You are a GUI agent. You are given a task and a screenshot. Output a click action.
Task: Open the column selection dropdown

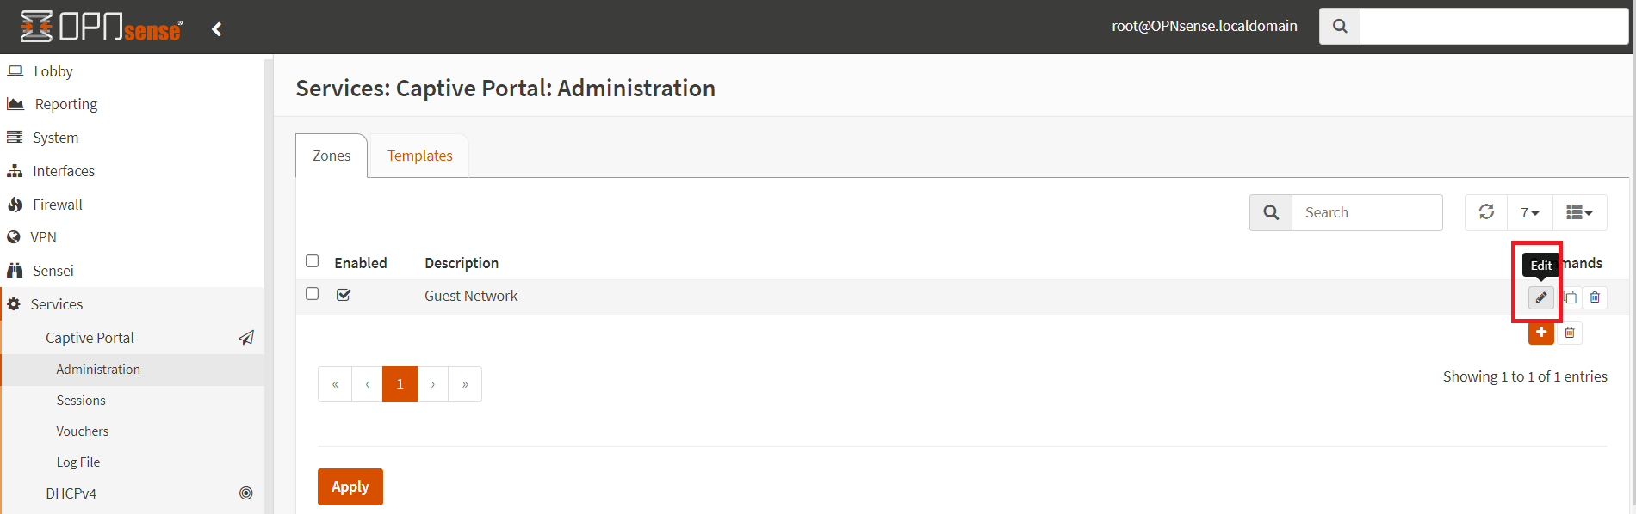[x=1579, y=212]
